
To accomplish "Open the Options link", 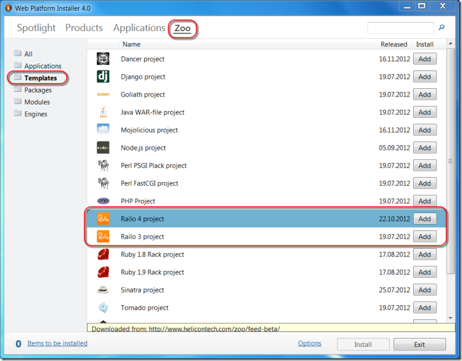I will 310,343.
